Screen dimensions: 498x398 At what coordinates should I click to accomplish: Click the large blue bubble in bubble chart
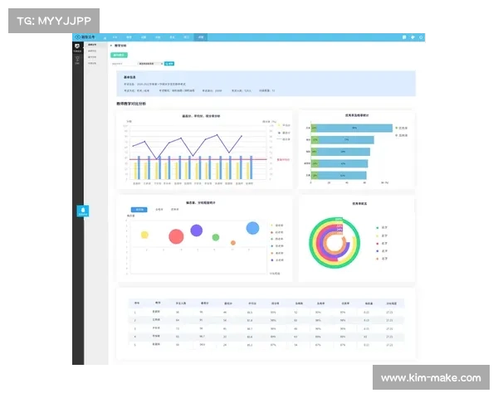coord(252,228)
